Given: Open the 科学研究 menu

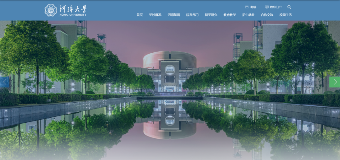Looking at the screenshot, I should pyautogui.click(x=211, y=15).
